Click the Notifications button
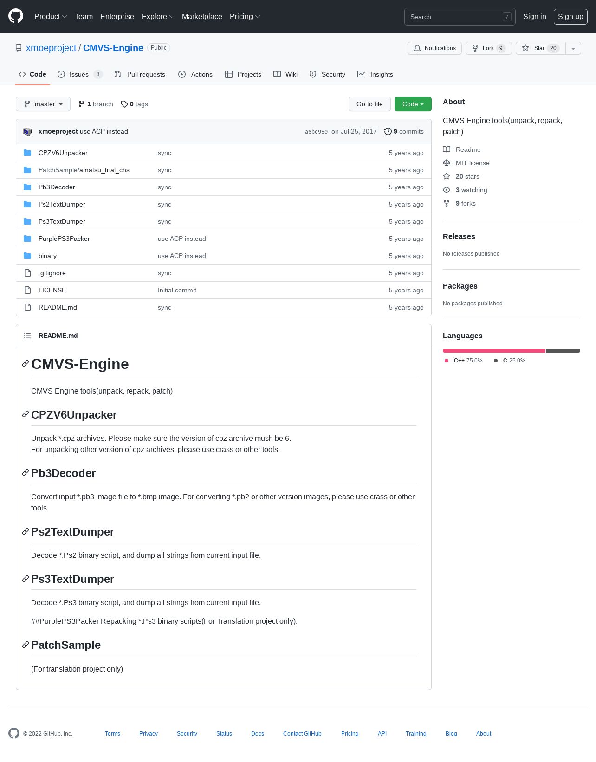This screenshot has width=596, height=762. point(434,48)
